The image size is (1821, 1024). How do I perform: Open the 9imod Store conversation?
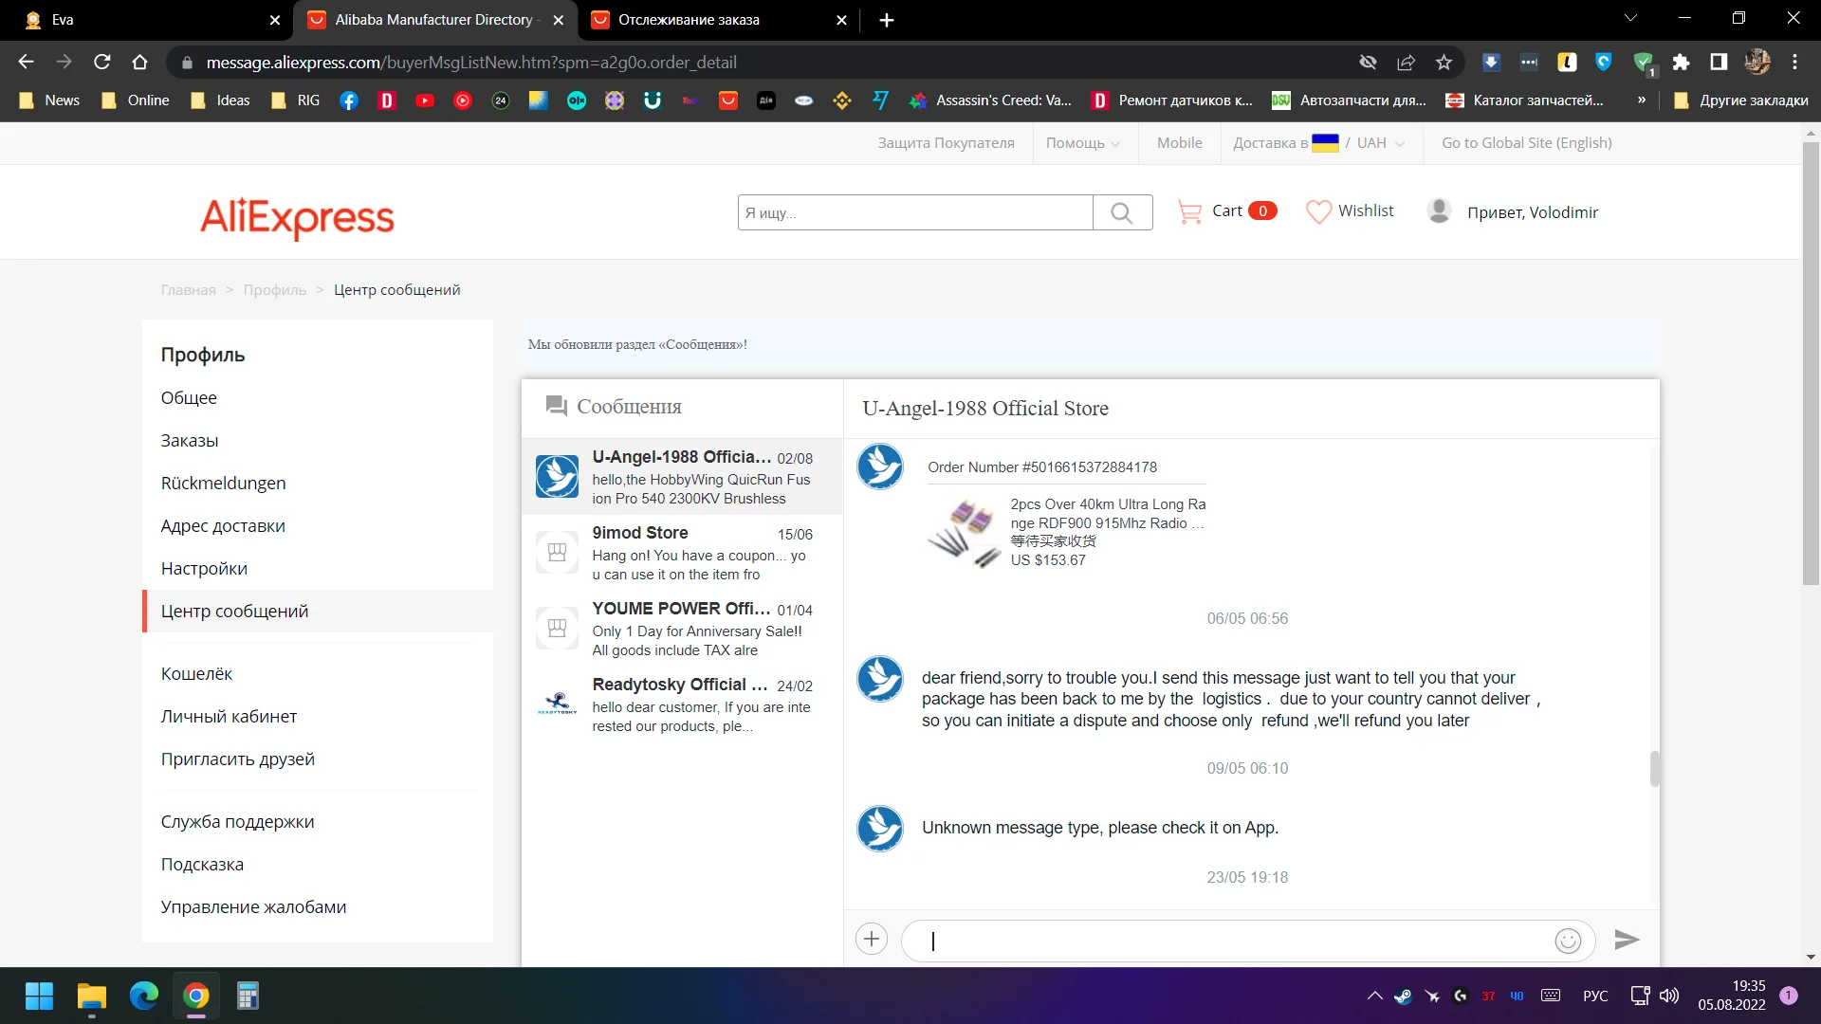coord(681,553)
